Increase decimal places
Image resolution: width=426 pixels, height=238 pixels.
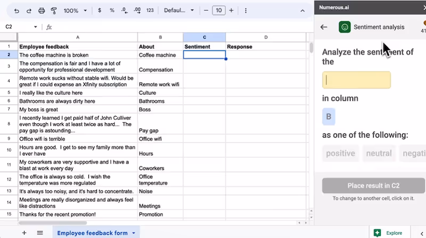point(137,10)
